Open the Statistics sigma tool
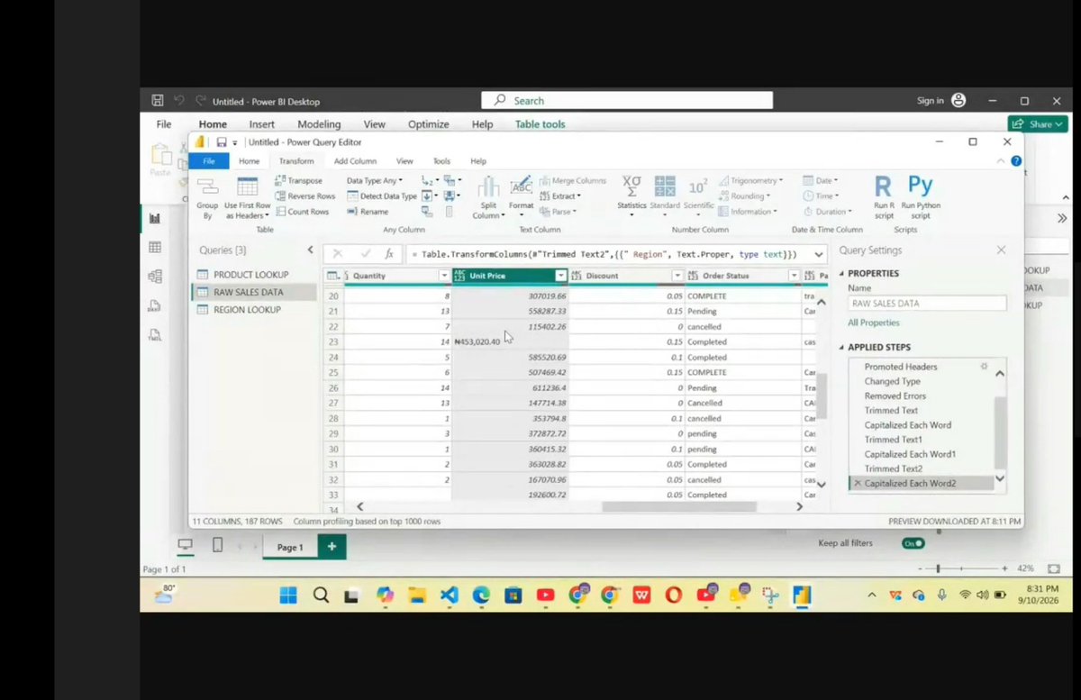 click(631, 196)
